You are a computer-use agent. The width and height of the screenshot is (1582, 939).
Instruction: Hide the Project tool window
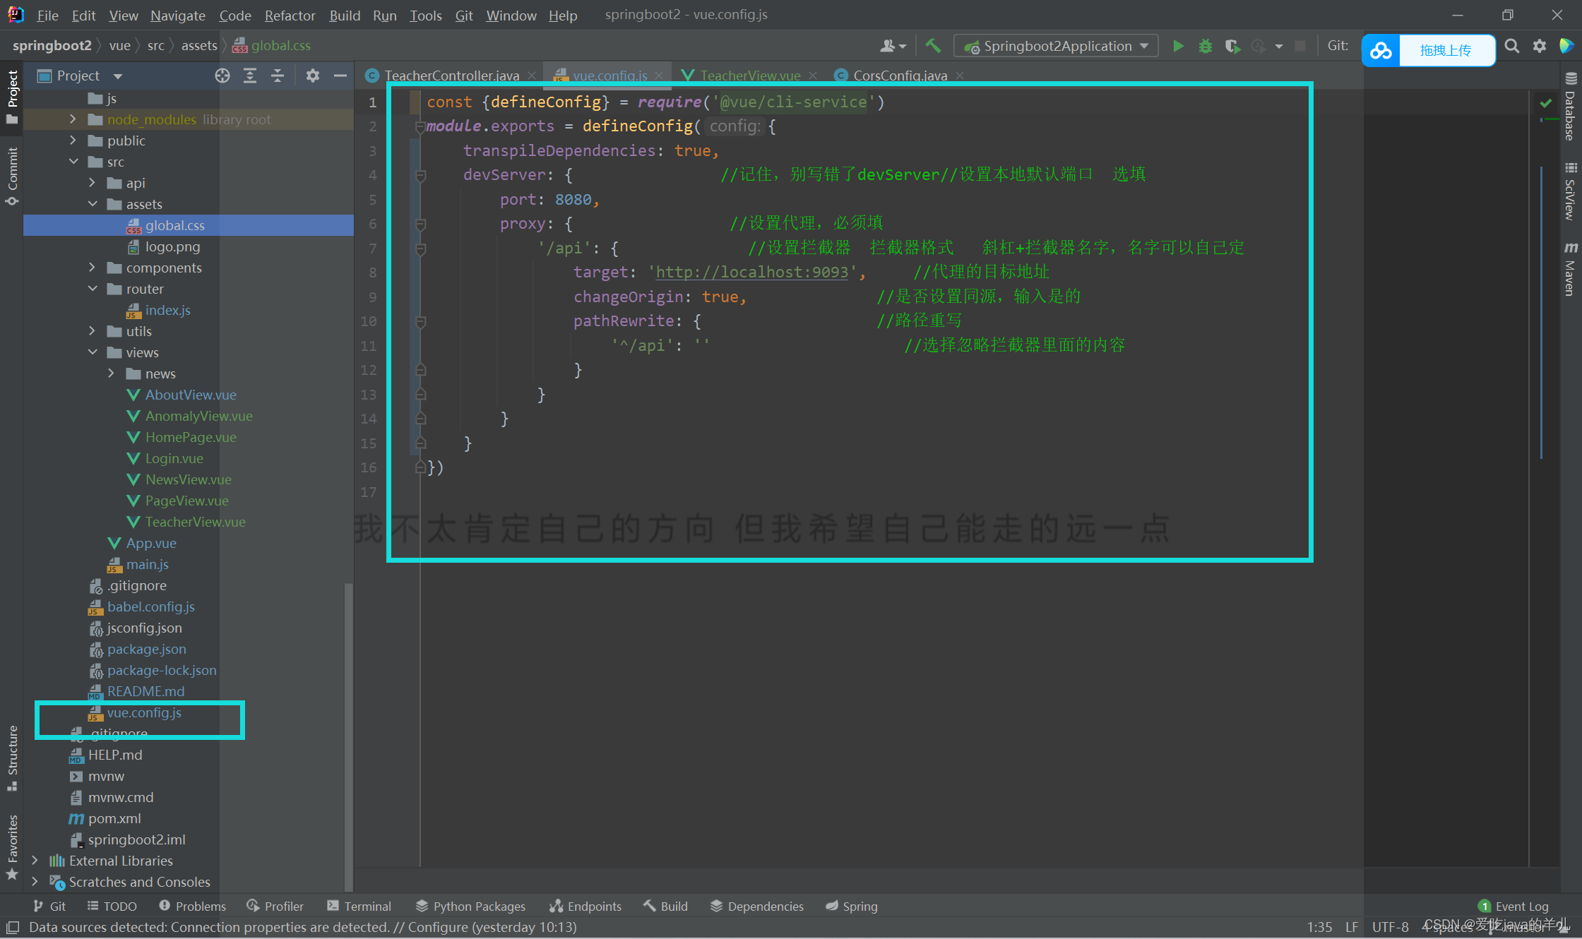pos(340,76)
